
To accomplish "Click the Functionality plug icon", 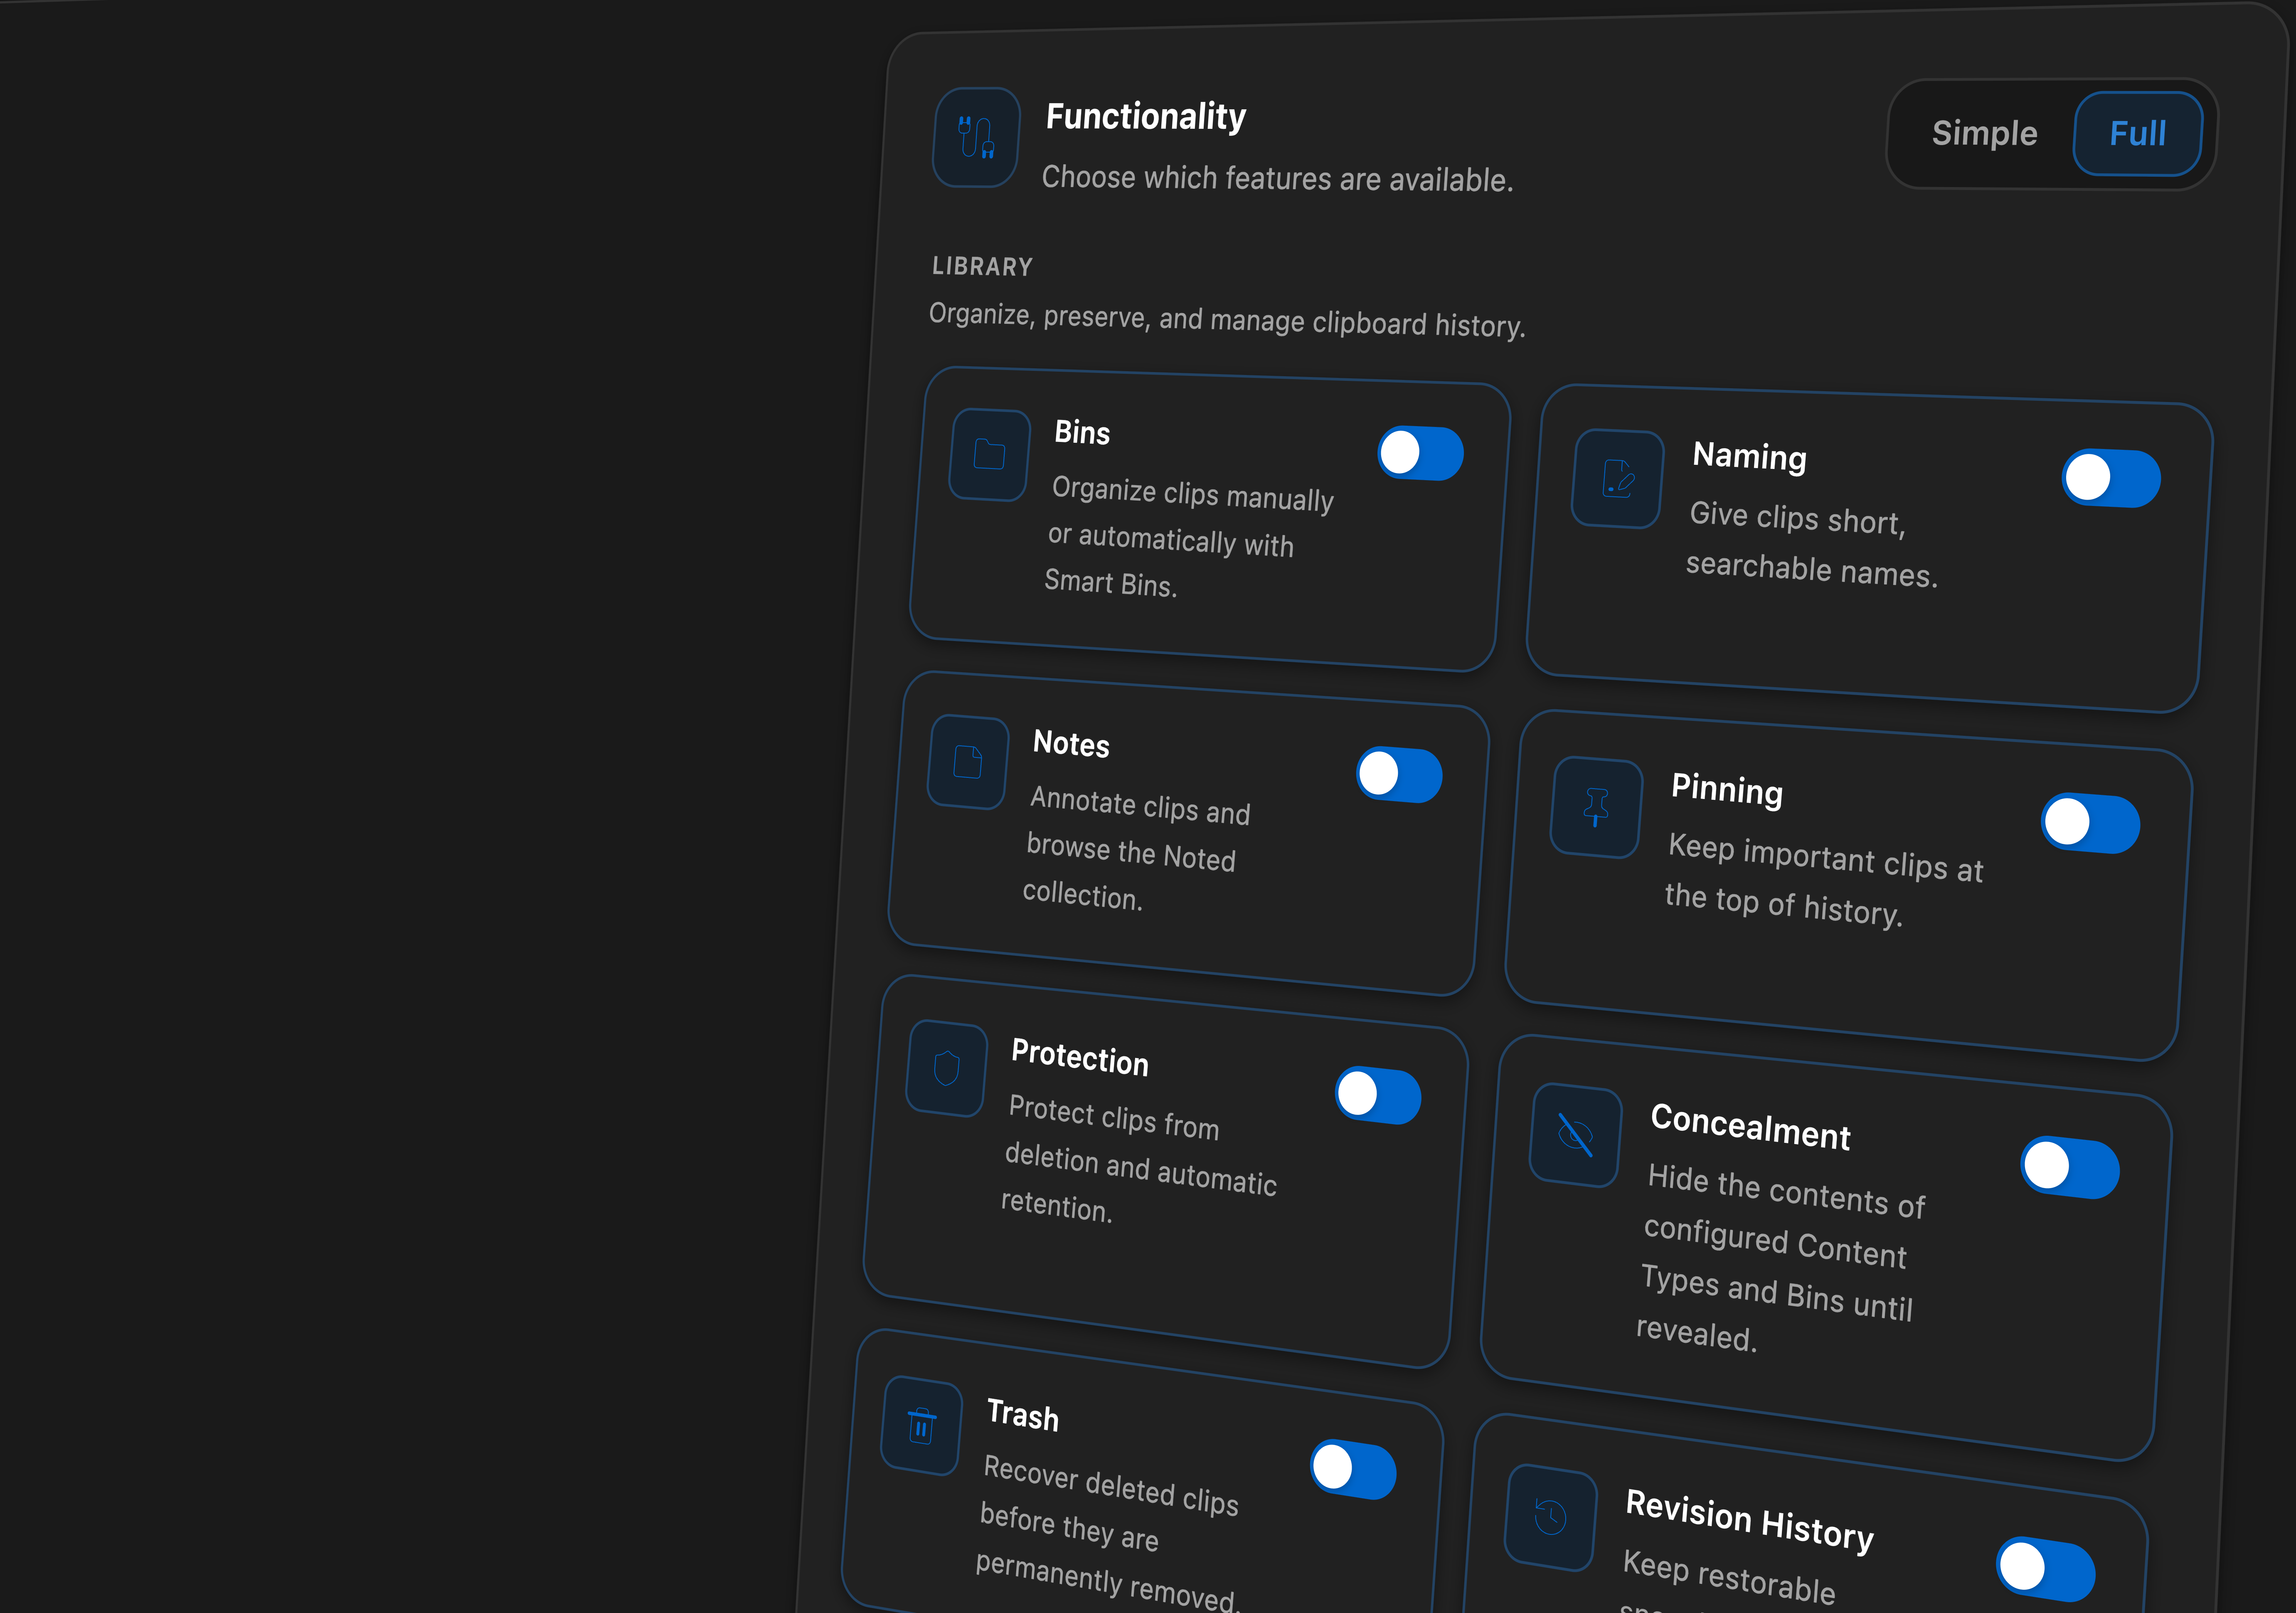I will pyautogui.click(x=976, y=137).
